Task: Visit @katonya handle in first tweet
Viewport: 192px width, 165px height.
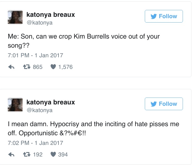Action: [39, 23]
